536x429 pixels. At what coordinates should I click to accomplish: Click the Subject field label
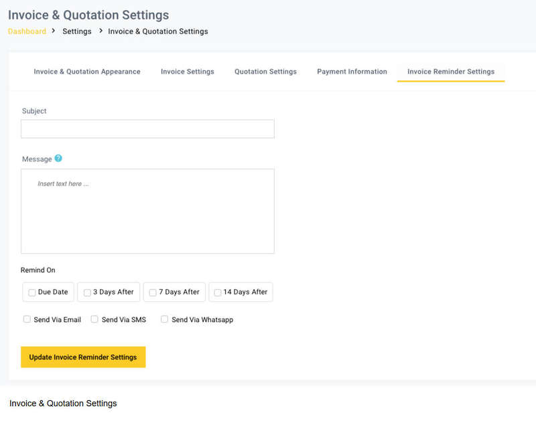pyautogui.click(x=34, y=111)
